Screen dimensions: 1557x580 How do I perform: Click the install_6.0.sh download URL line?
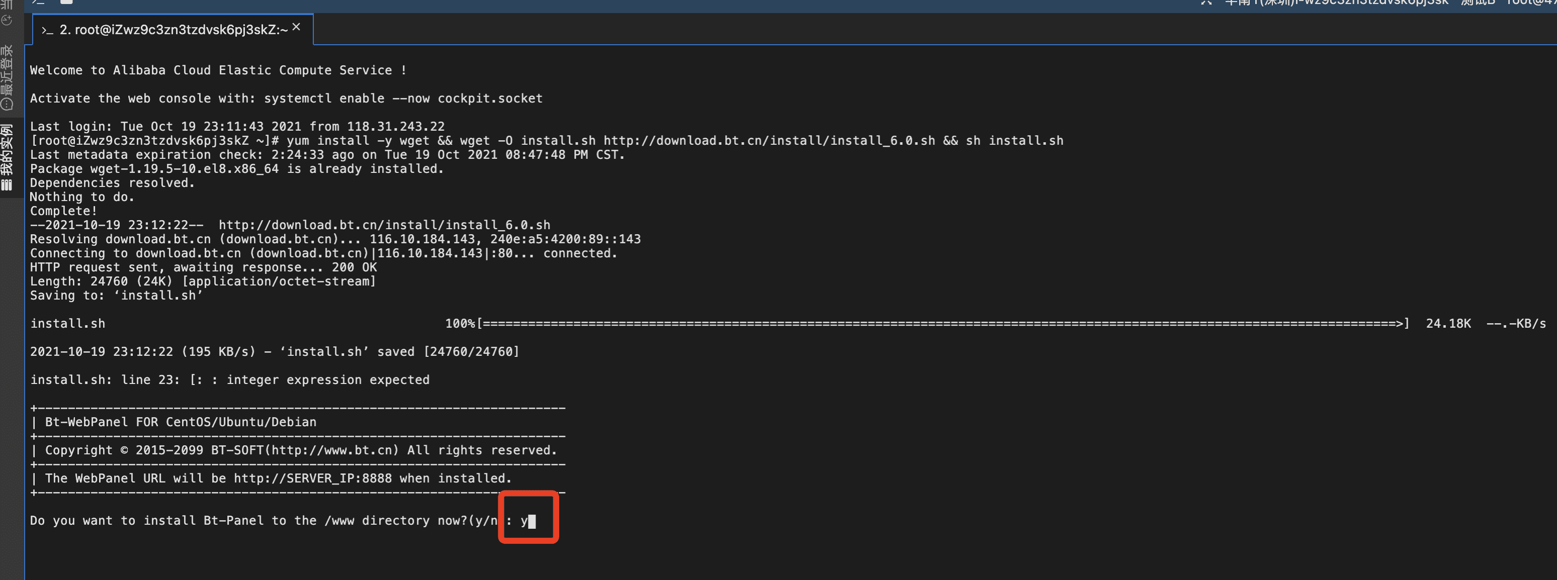click(384, 225)
